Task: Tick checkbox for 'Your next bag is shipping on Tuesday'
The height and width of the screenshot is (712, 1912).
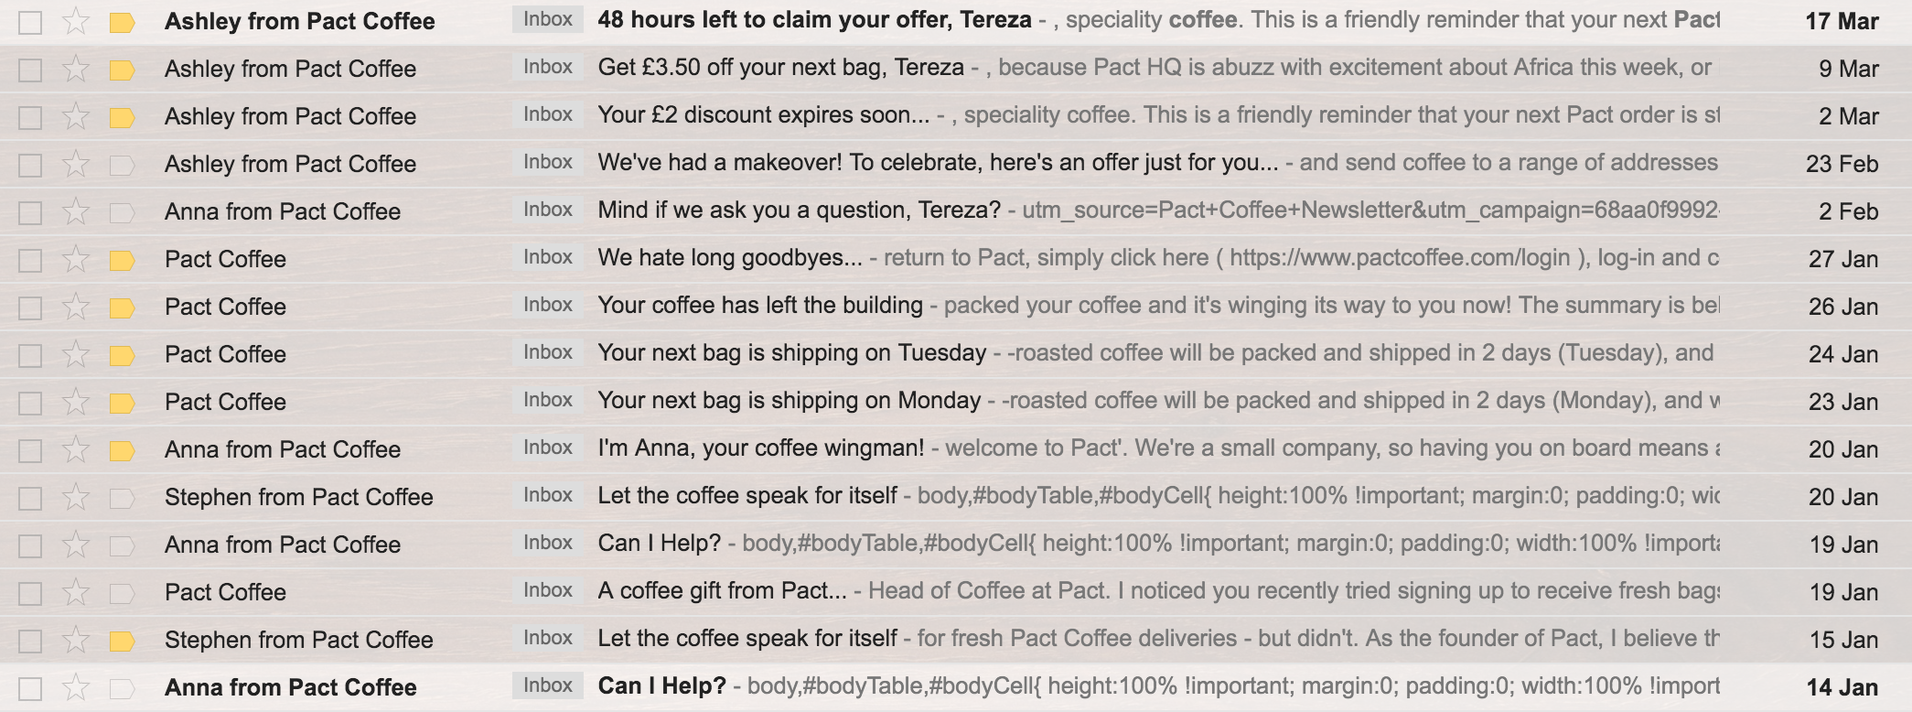Action: (x=30, y=355)
